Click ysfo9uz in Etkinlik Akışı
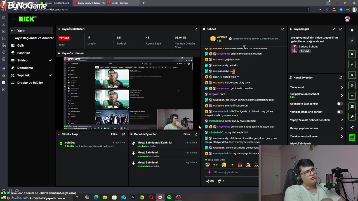358x201 pixels. [x=70, y=143]
